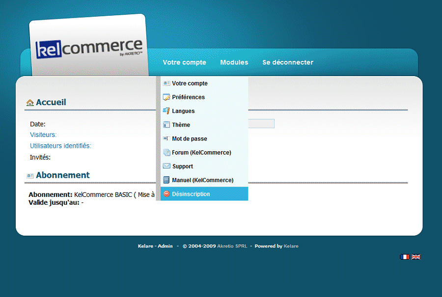442x297 pixels.
Task: Click the Thème layout icon
Action: tap(166, 125)
